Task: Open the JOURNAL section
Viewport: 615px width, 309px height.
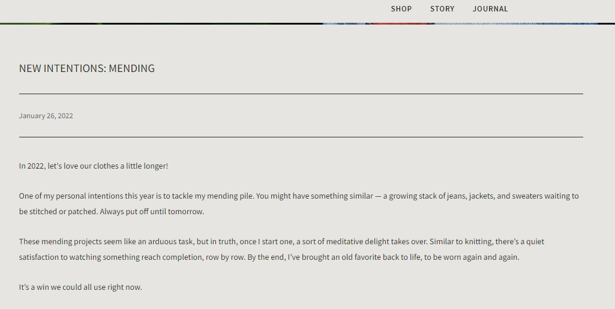Action: point(490,9)
